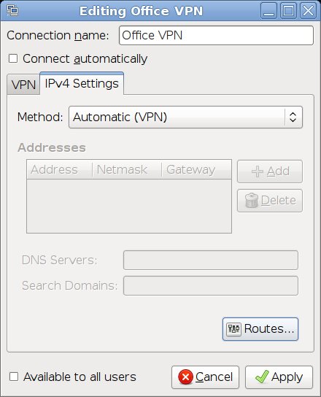Switch to the VPN tab
This screenshot has height=397, width=321.
23,85
